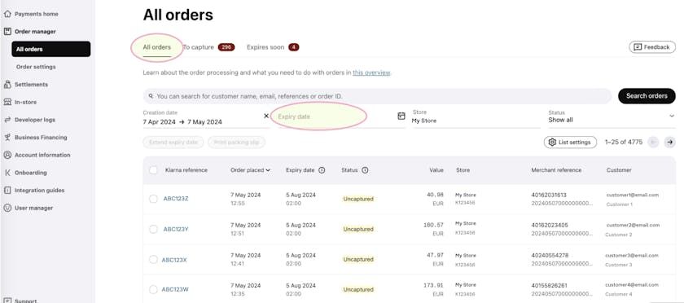This screenshot has height=303, width=684.
Task: Click the Search orders button
Action: pyautogui.click(x=647, y=96)
